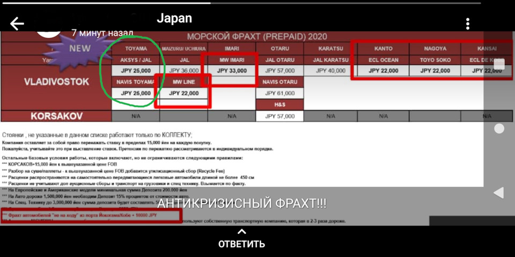
Task: Tap the 'АНТИКРИЗИСНЫЙ ФРАХТ!!!' caption
Action: [x=242, y=203]
